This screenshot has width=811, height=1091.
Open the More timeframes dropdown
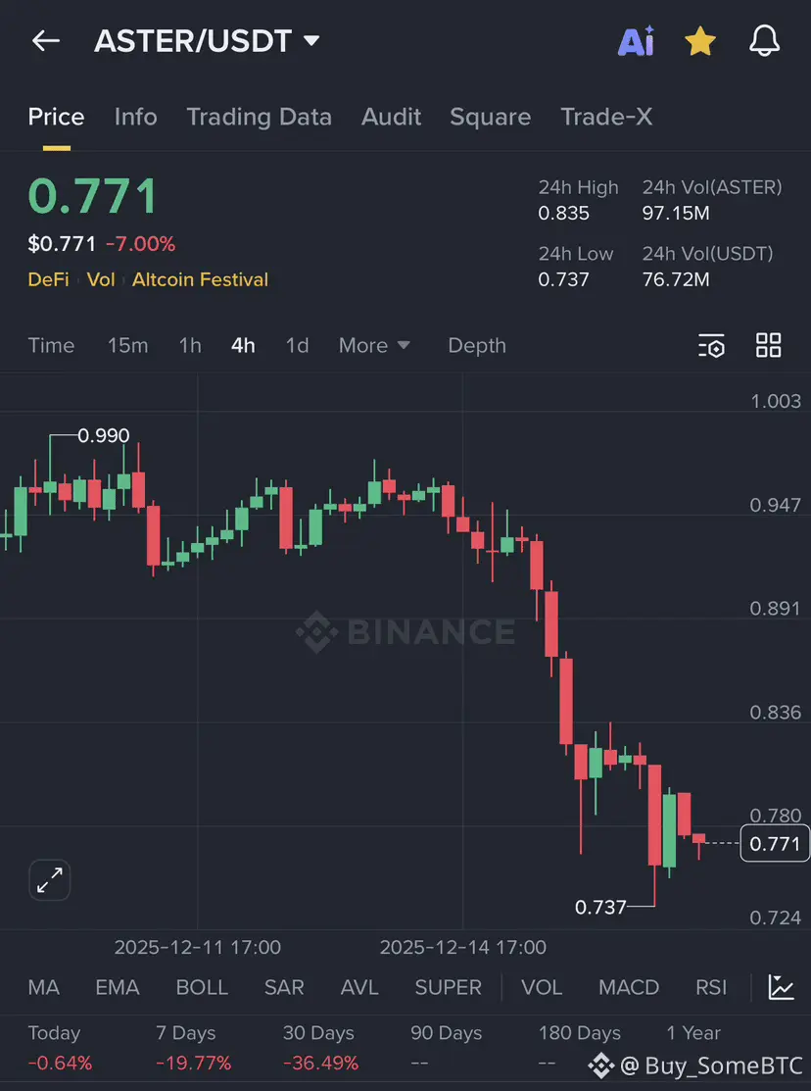[374, 345]
